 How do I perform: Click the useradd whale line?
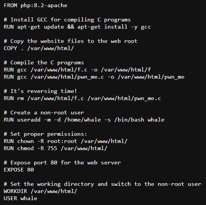pos(84,120)
